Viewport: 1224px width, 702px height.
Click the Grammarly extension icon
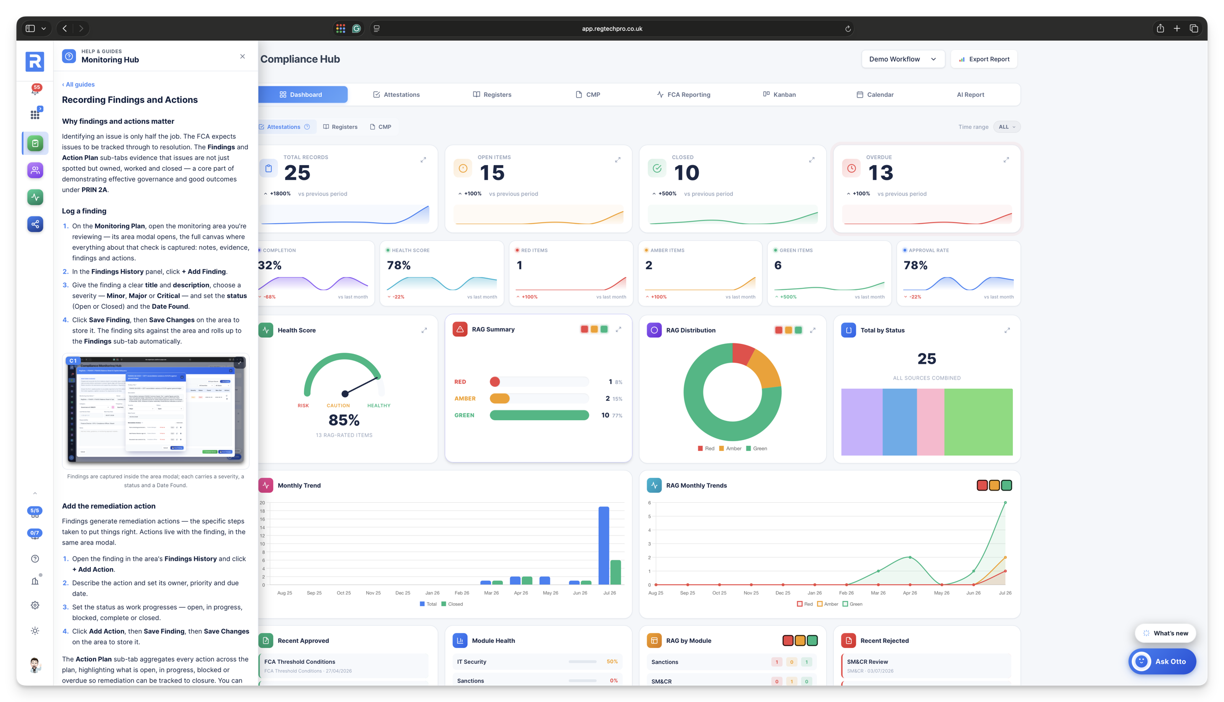tap(356, 29)
